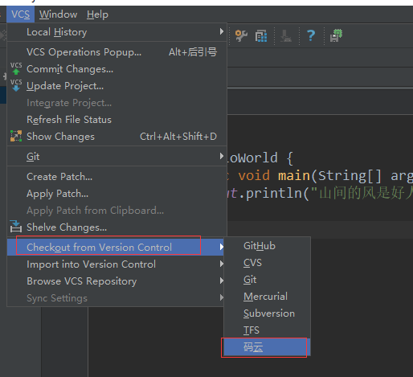
Task: Choose Apply Patch... entry
Action: pos(117,194)
